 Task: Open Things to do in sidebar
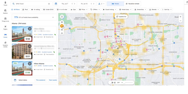click(5, 20)
